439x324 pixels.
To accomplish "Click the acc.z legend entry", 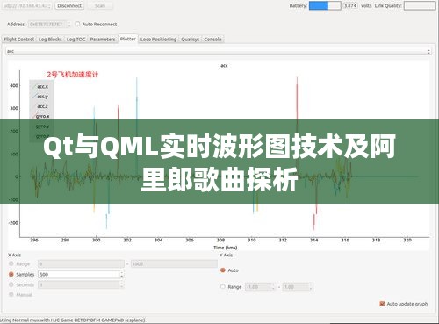I will tap(41, 106).
